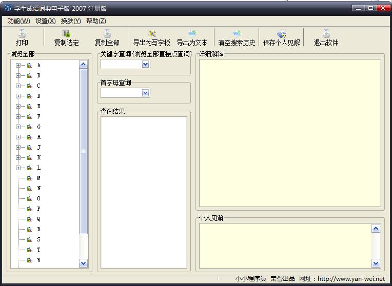Expand the L node in browse tree

[18, 168]
